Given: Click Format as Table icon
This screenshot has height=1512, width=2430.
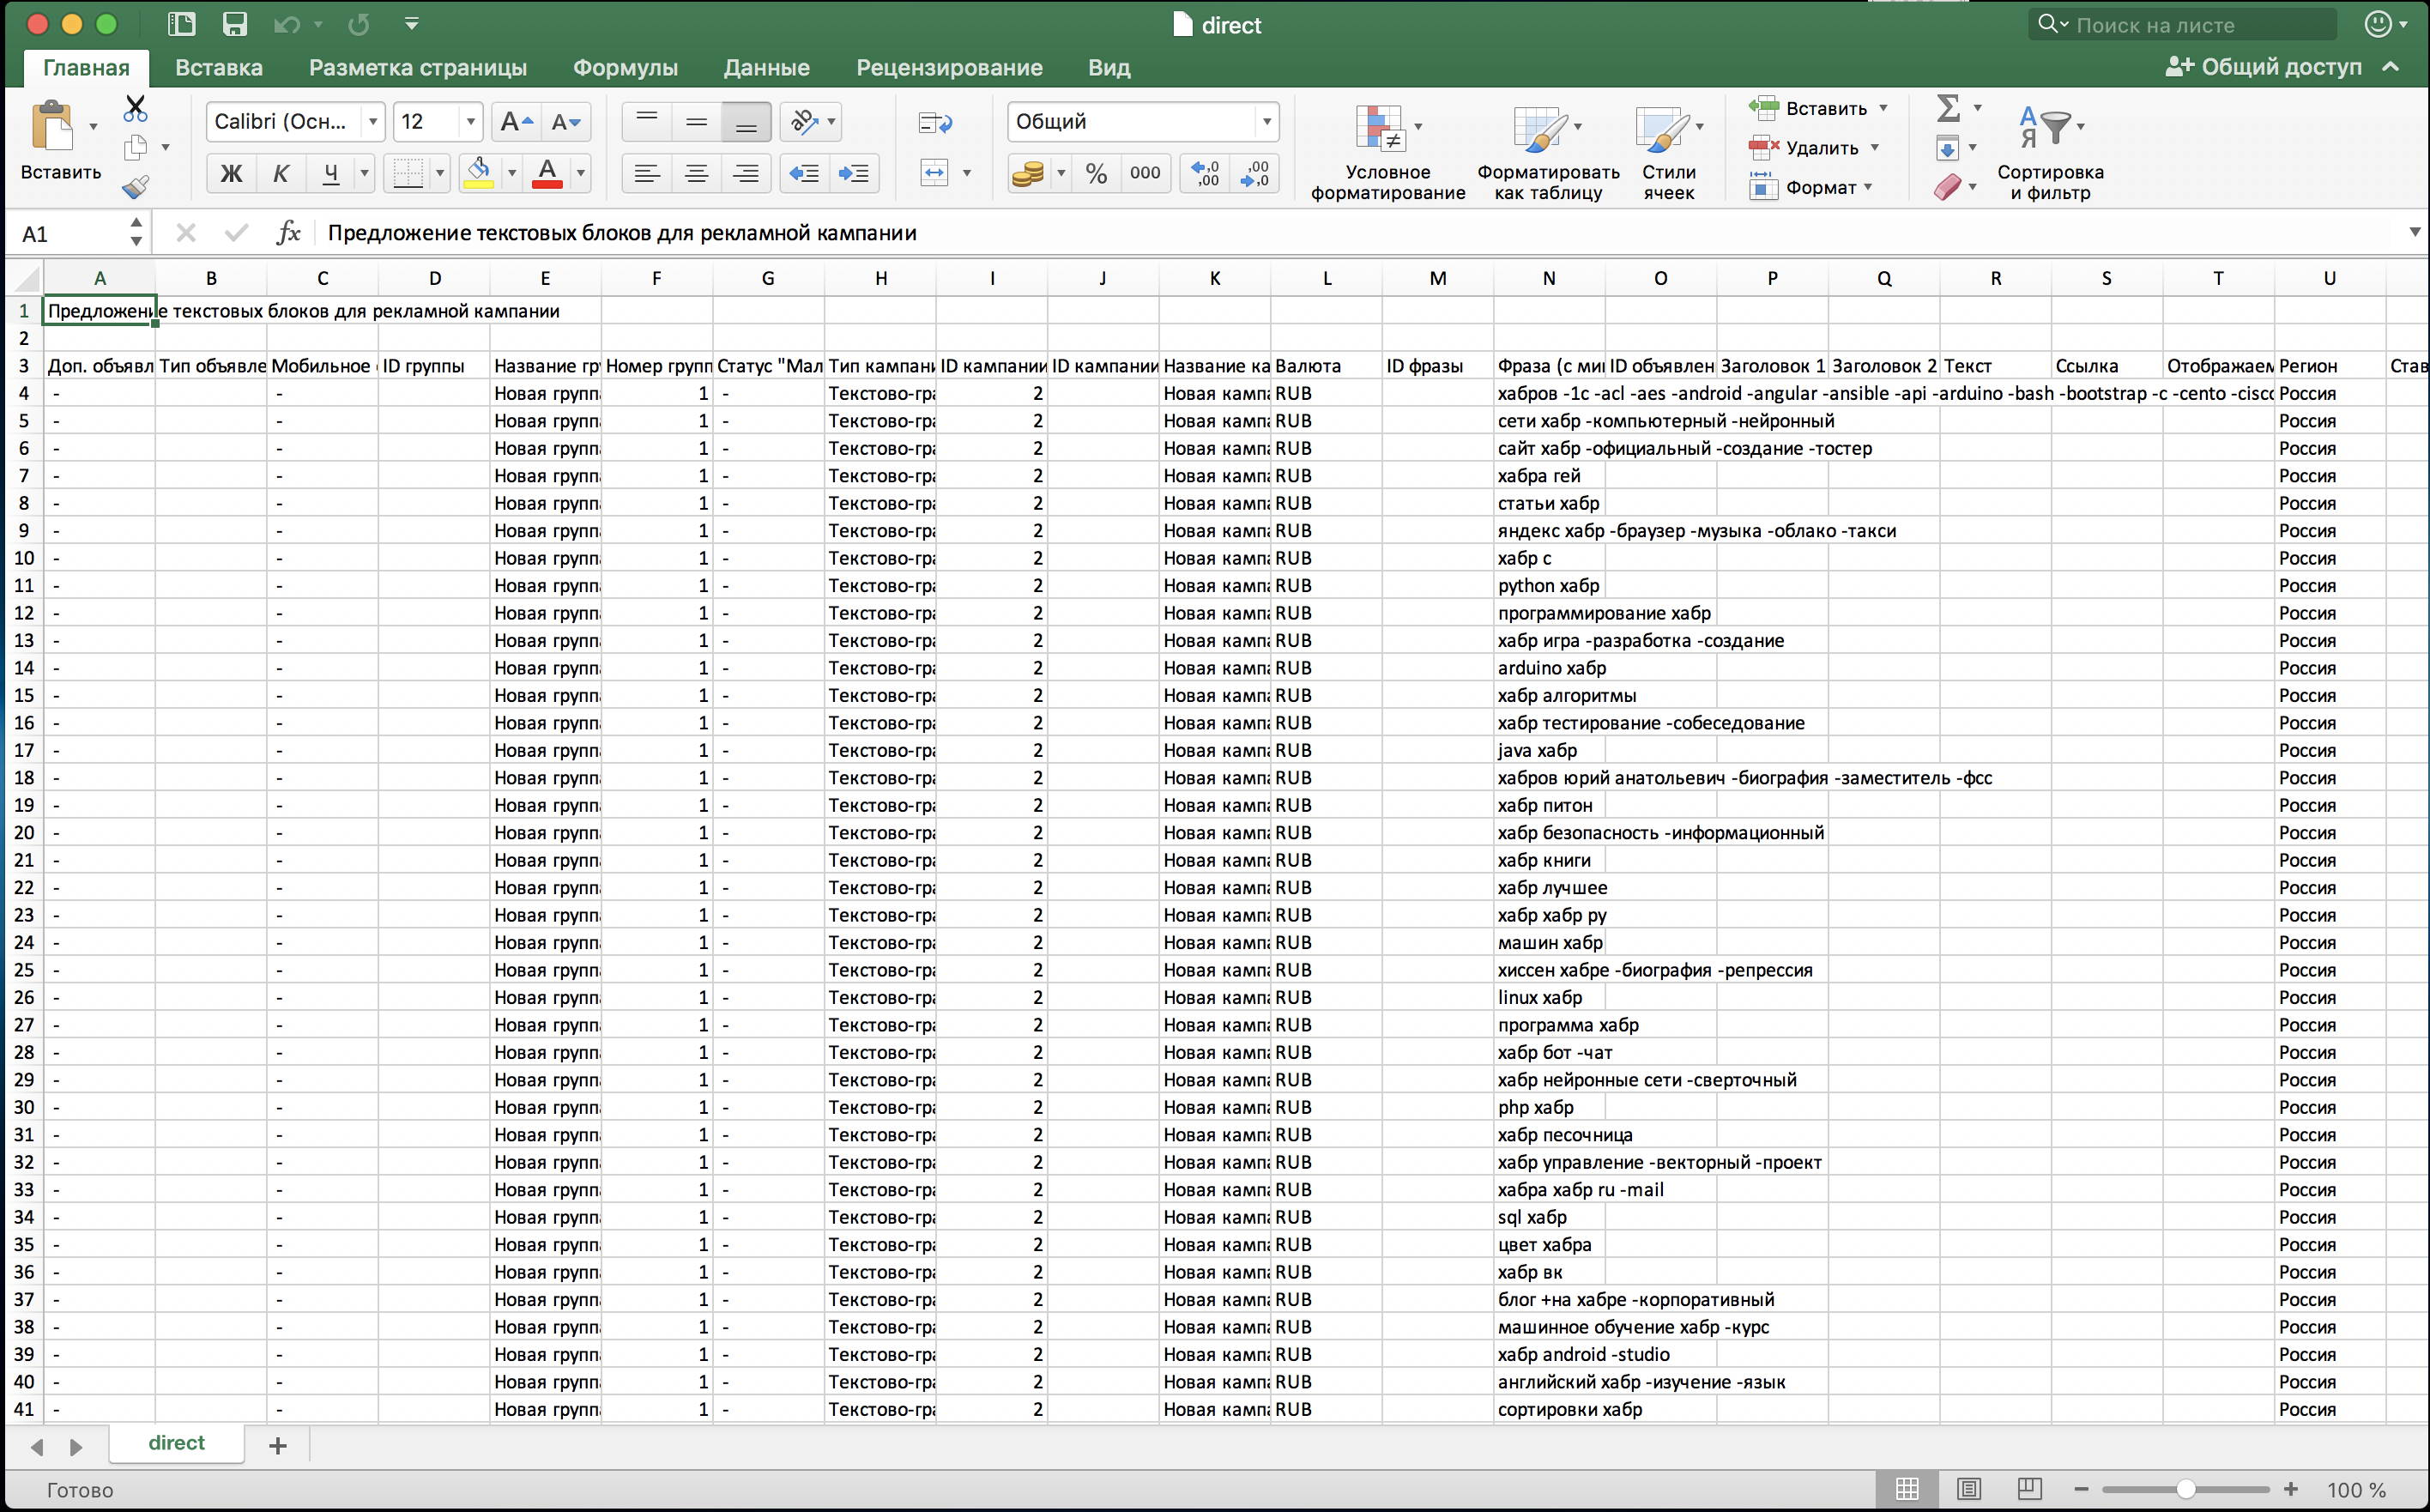Looking at the screenshot, I should coord(1540,128).
